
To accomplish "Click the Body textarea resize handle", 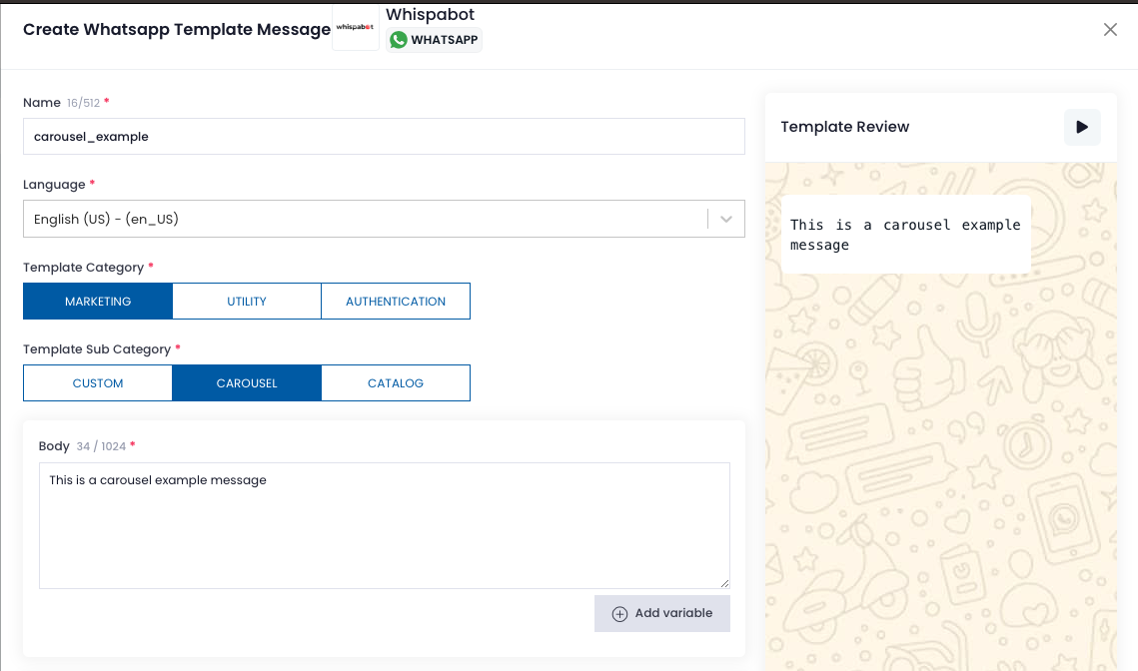I will [724, 583].
